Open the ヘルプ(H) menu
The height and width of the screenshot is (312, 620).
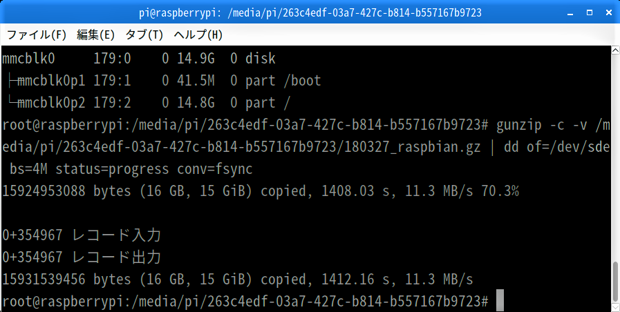[x=198, y=35]
